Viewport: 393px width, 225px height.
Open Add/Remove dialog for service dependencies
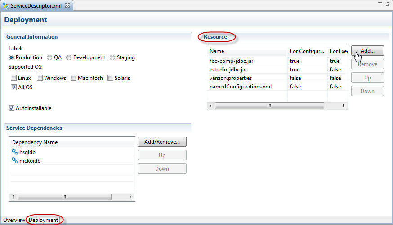(162, 142)
